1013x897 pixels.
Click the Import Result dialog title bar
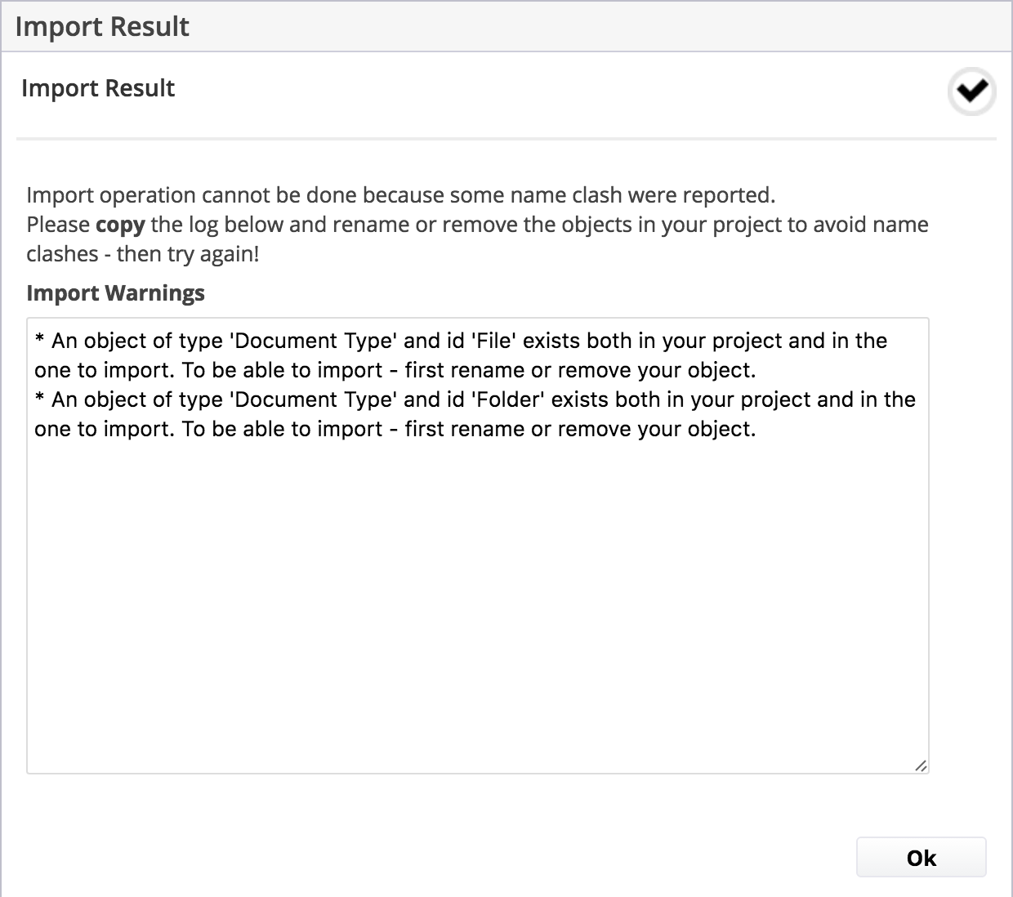click(x=506, y=27)
